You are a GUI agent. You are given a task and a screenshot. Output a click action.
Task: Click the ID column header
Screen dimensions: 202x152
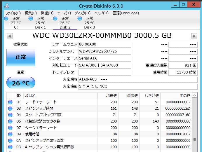(x=19, y=96)
